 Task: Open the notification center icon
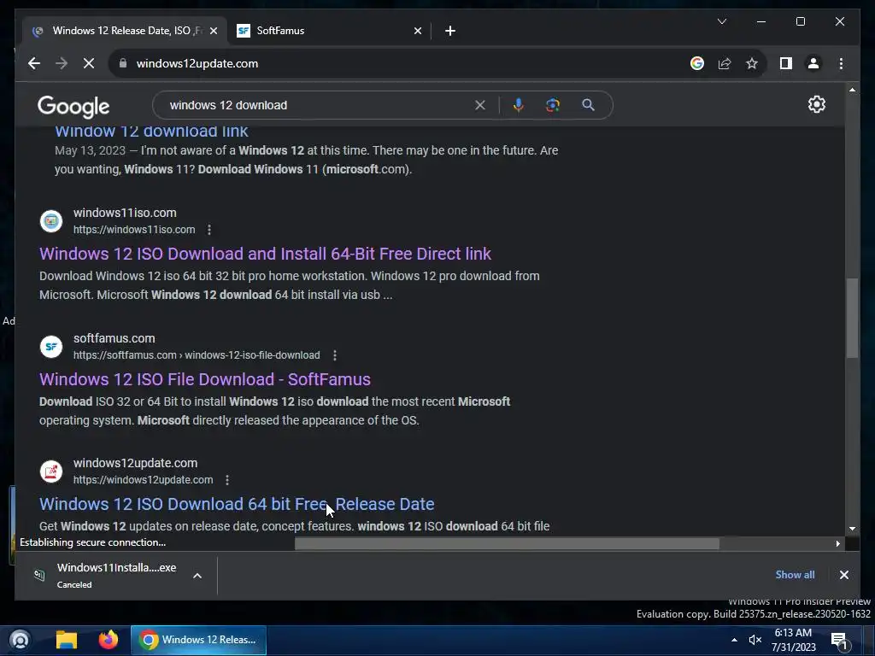839,641
